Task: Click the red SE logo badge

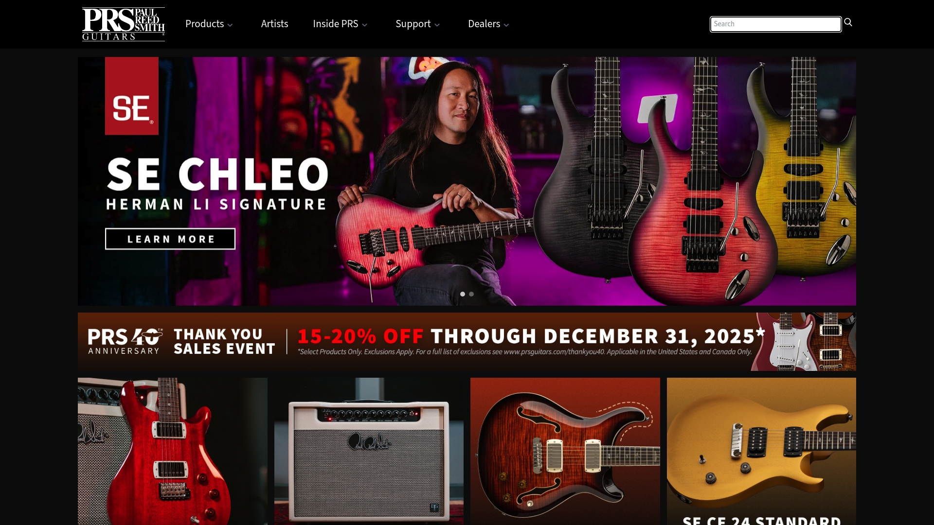Action: [132, 96]
